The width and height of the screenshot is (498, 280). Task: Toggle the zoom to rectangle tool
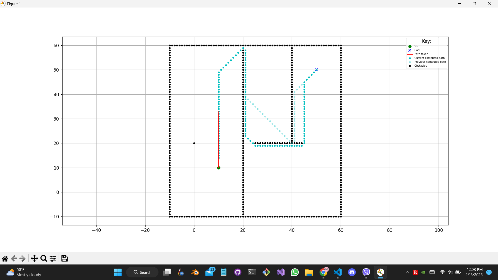click(x=44, y=258)
